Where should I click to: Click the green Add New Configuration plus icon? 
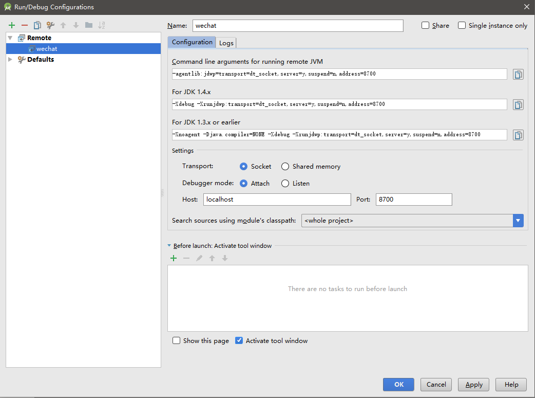(x=12, y=25)
